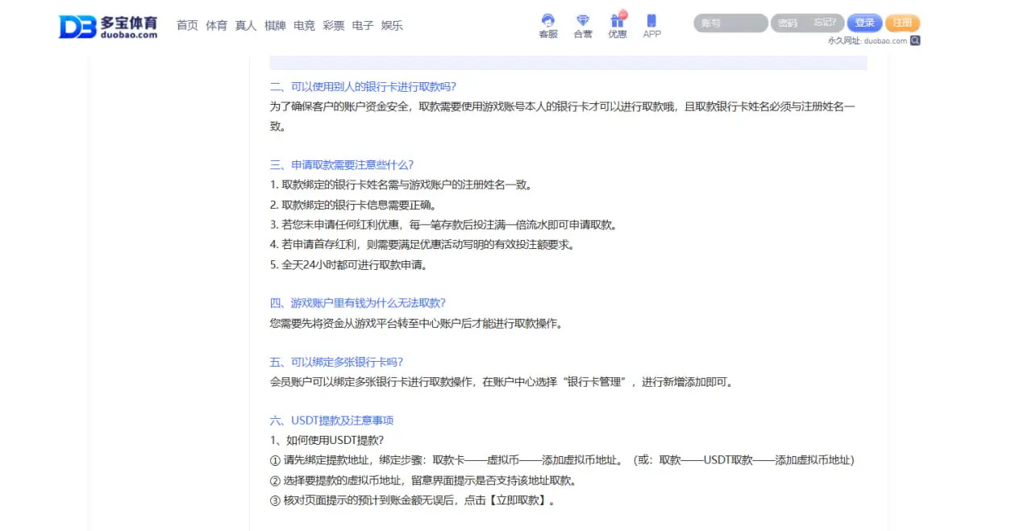Click step ③ mentioning【立即取款】
The width and height of the screenshot is (1032, 531).
(x=413, y=500)
